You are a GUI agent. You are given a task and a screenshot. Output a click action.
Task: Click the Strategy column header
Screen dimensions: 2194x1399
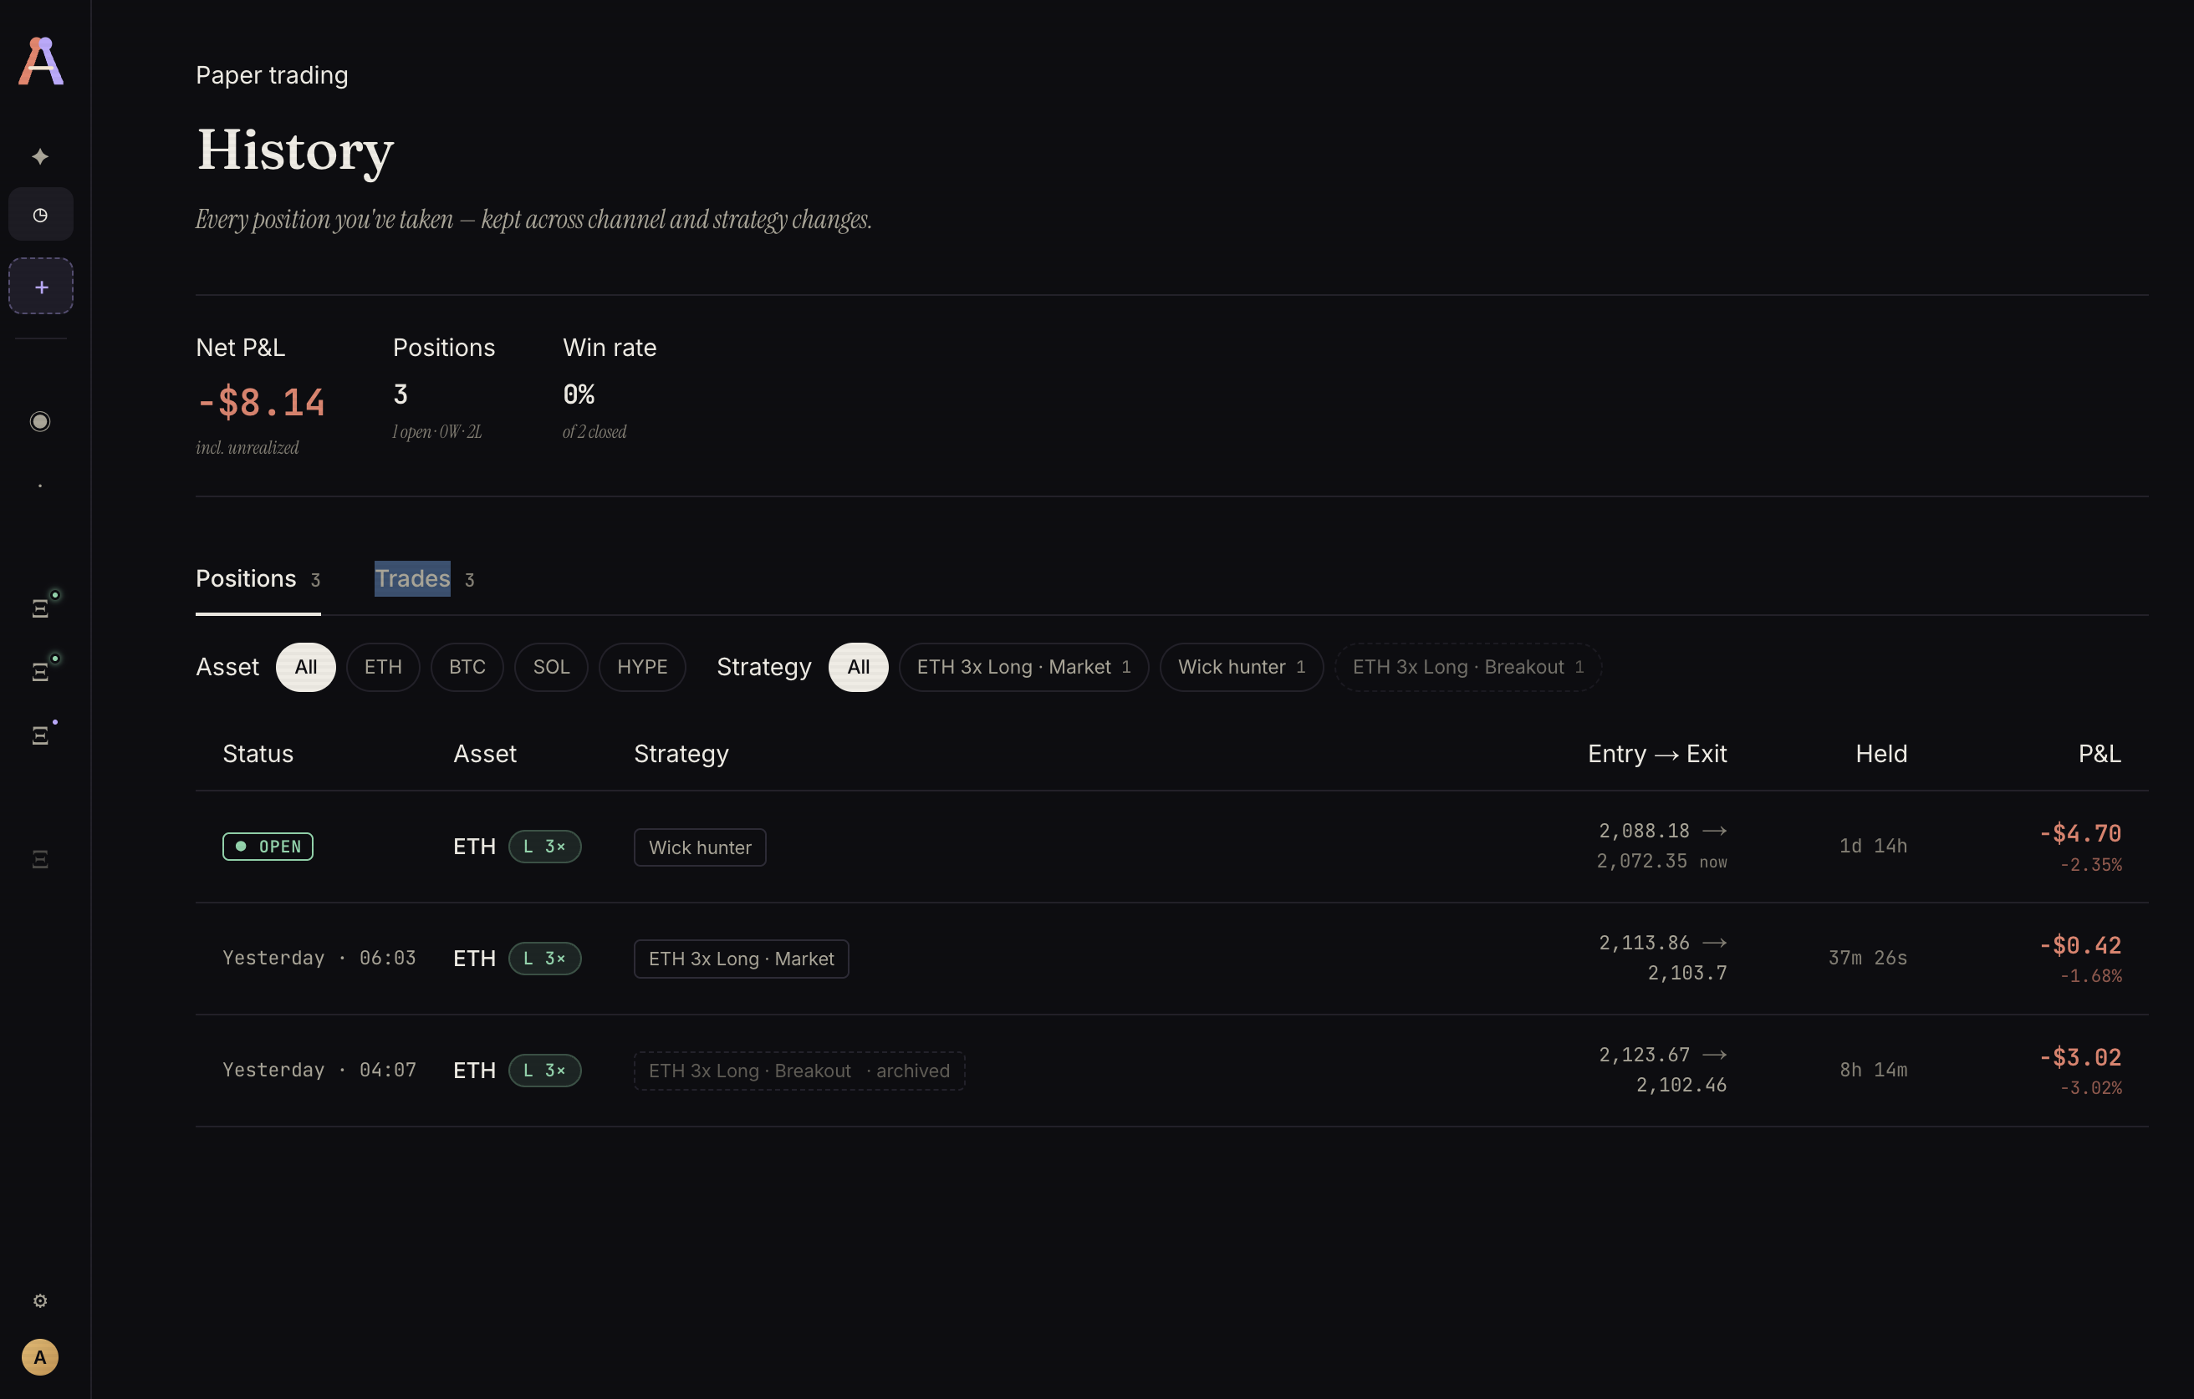(x=681, y=754)
